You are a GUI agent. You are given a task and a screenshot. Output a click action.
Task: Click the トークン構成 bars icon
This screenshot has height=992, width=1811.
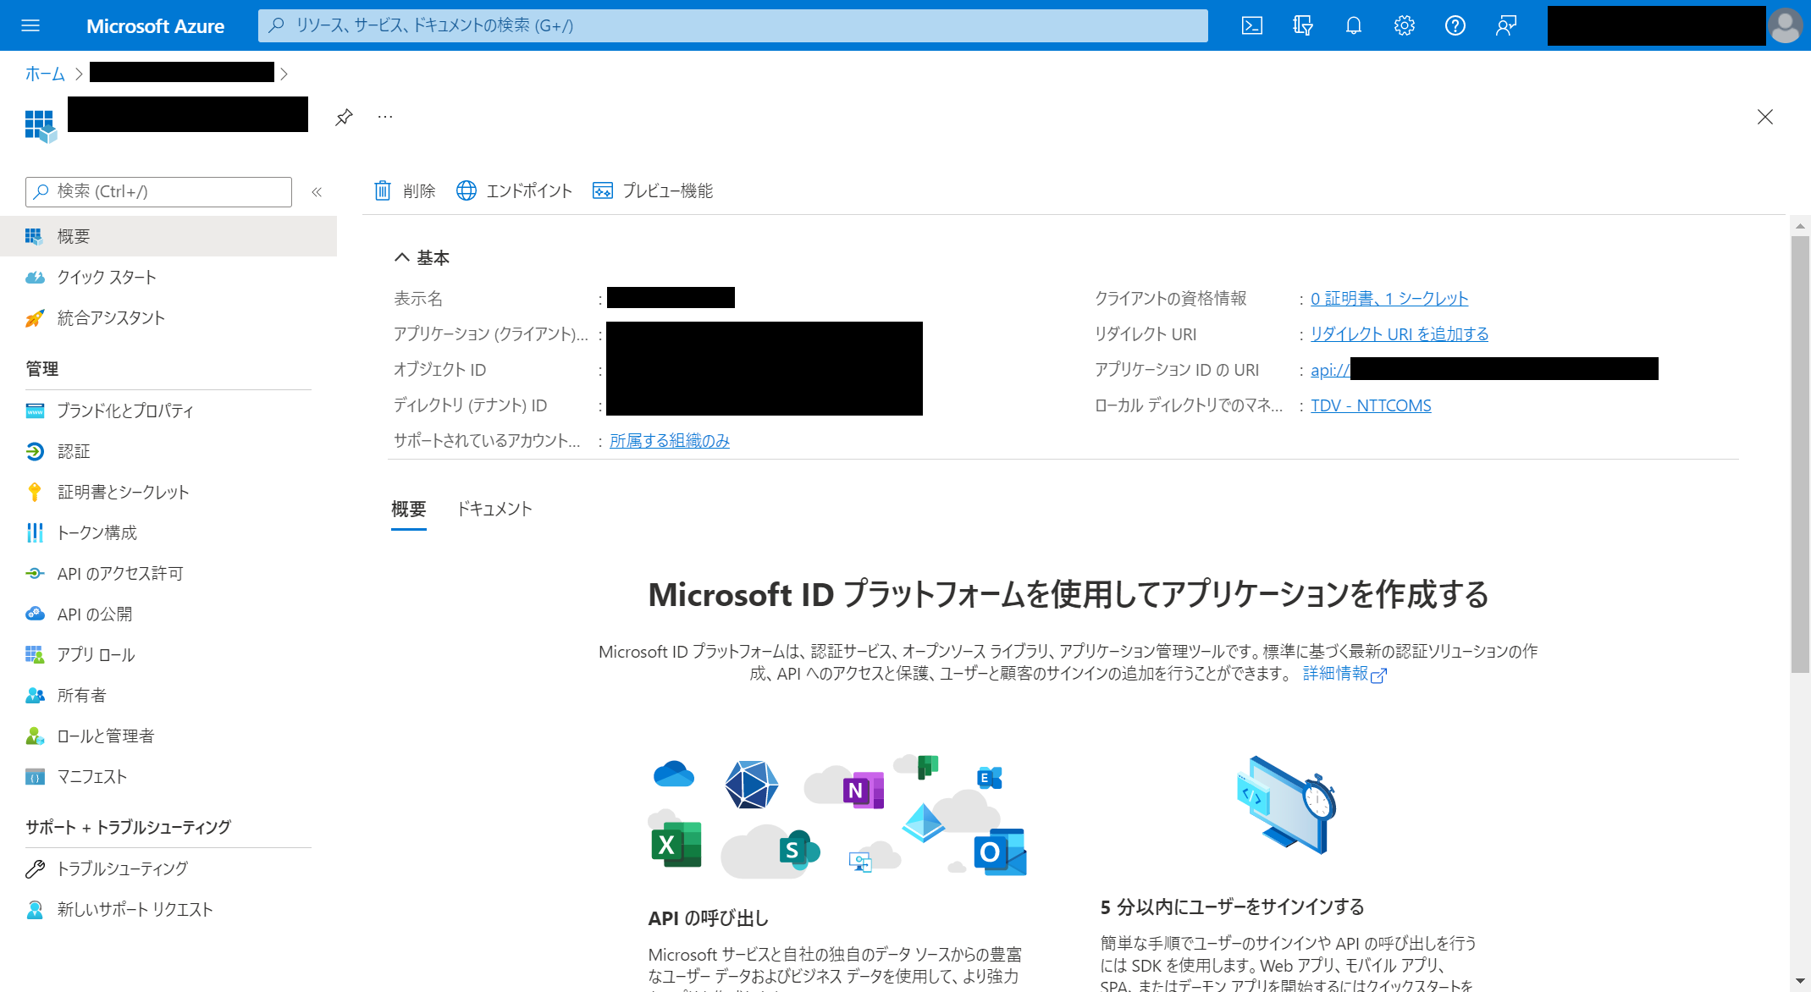(35, 532)
